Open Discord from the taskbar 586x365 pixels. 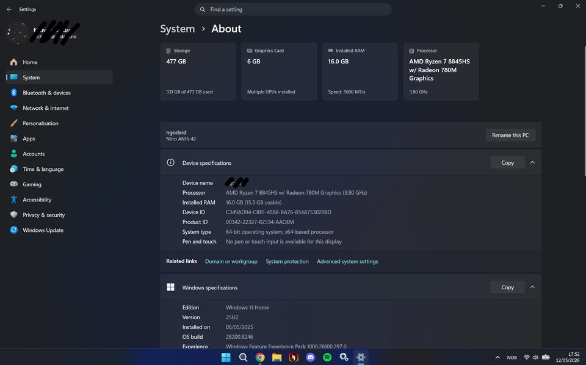point(311,358)
